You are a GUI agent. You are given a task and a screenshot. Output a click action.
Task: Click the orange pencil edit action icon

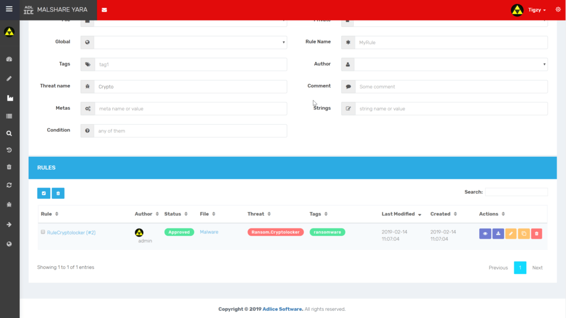click(x=511, y=234)
